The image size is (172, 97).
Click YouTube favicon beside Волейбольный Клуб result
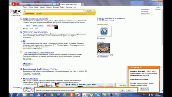pyautogui.click(x=21, y=69)
